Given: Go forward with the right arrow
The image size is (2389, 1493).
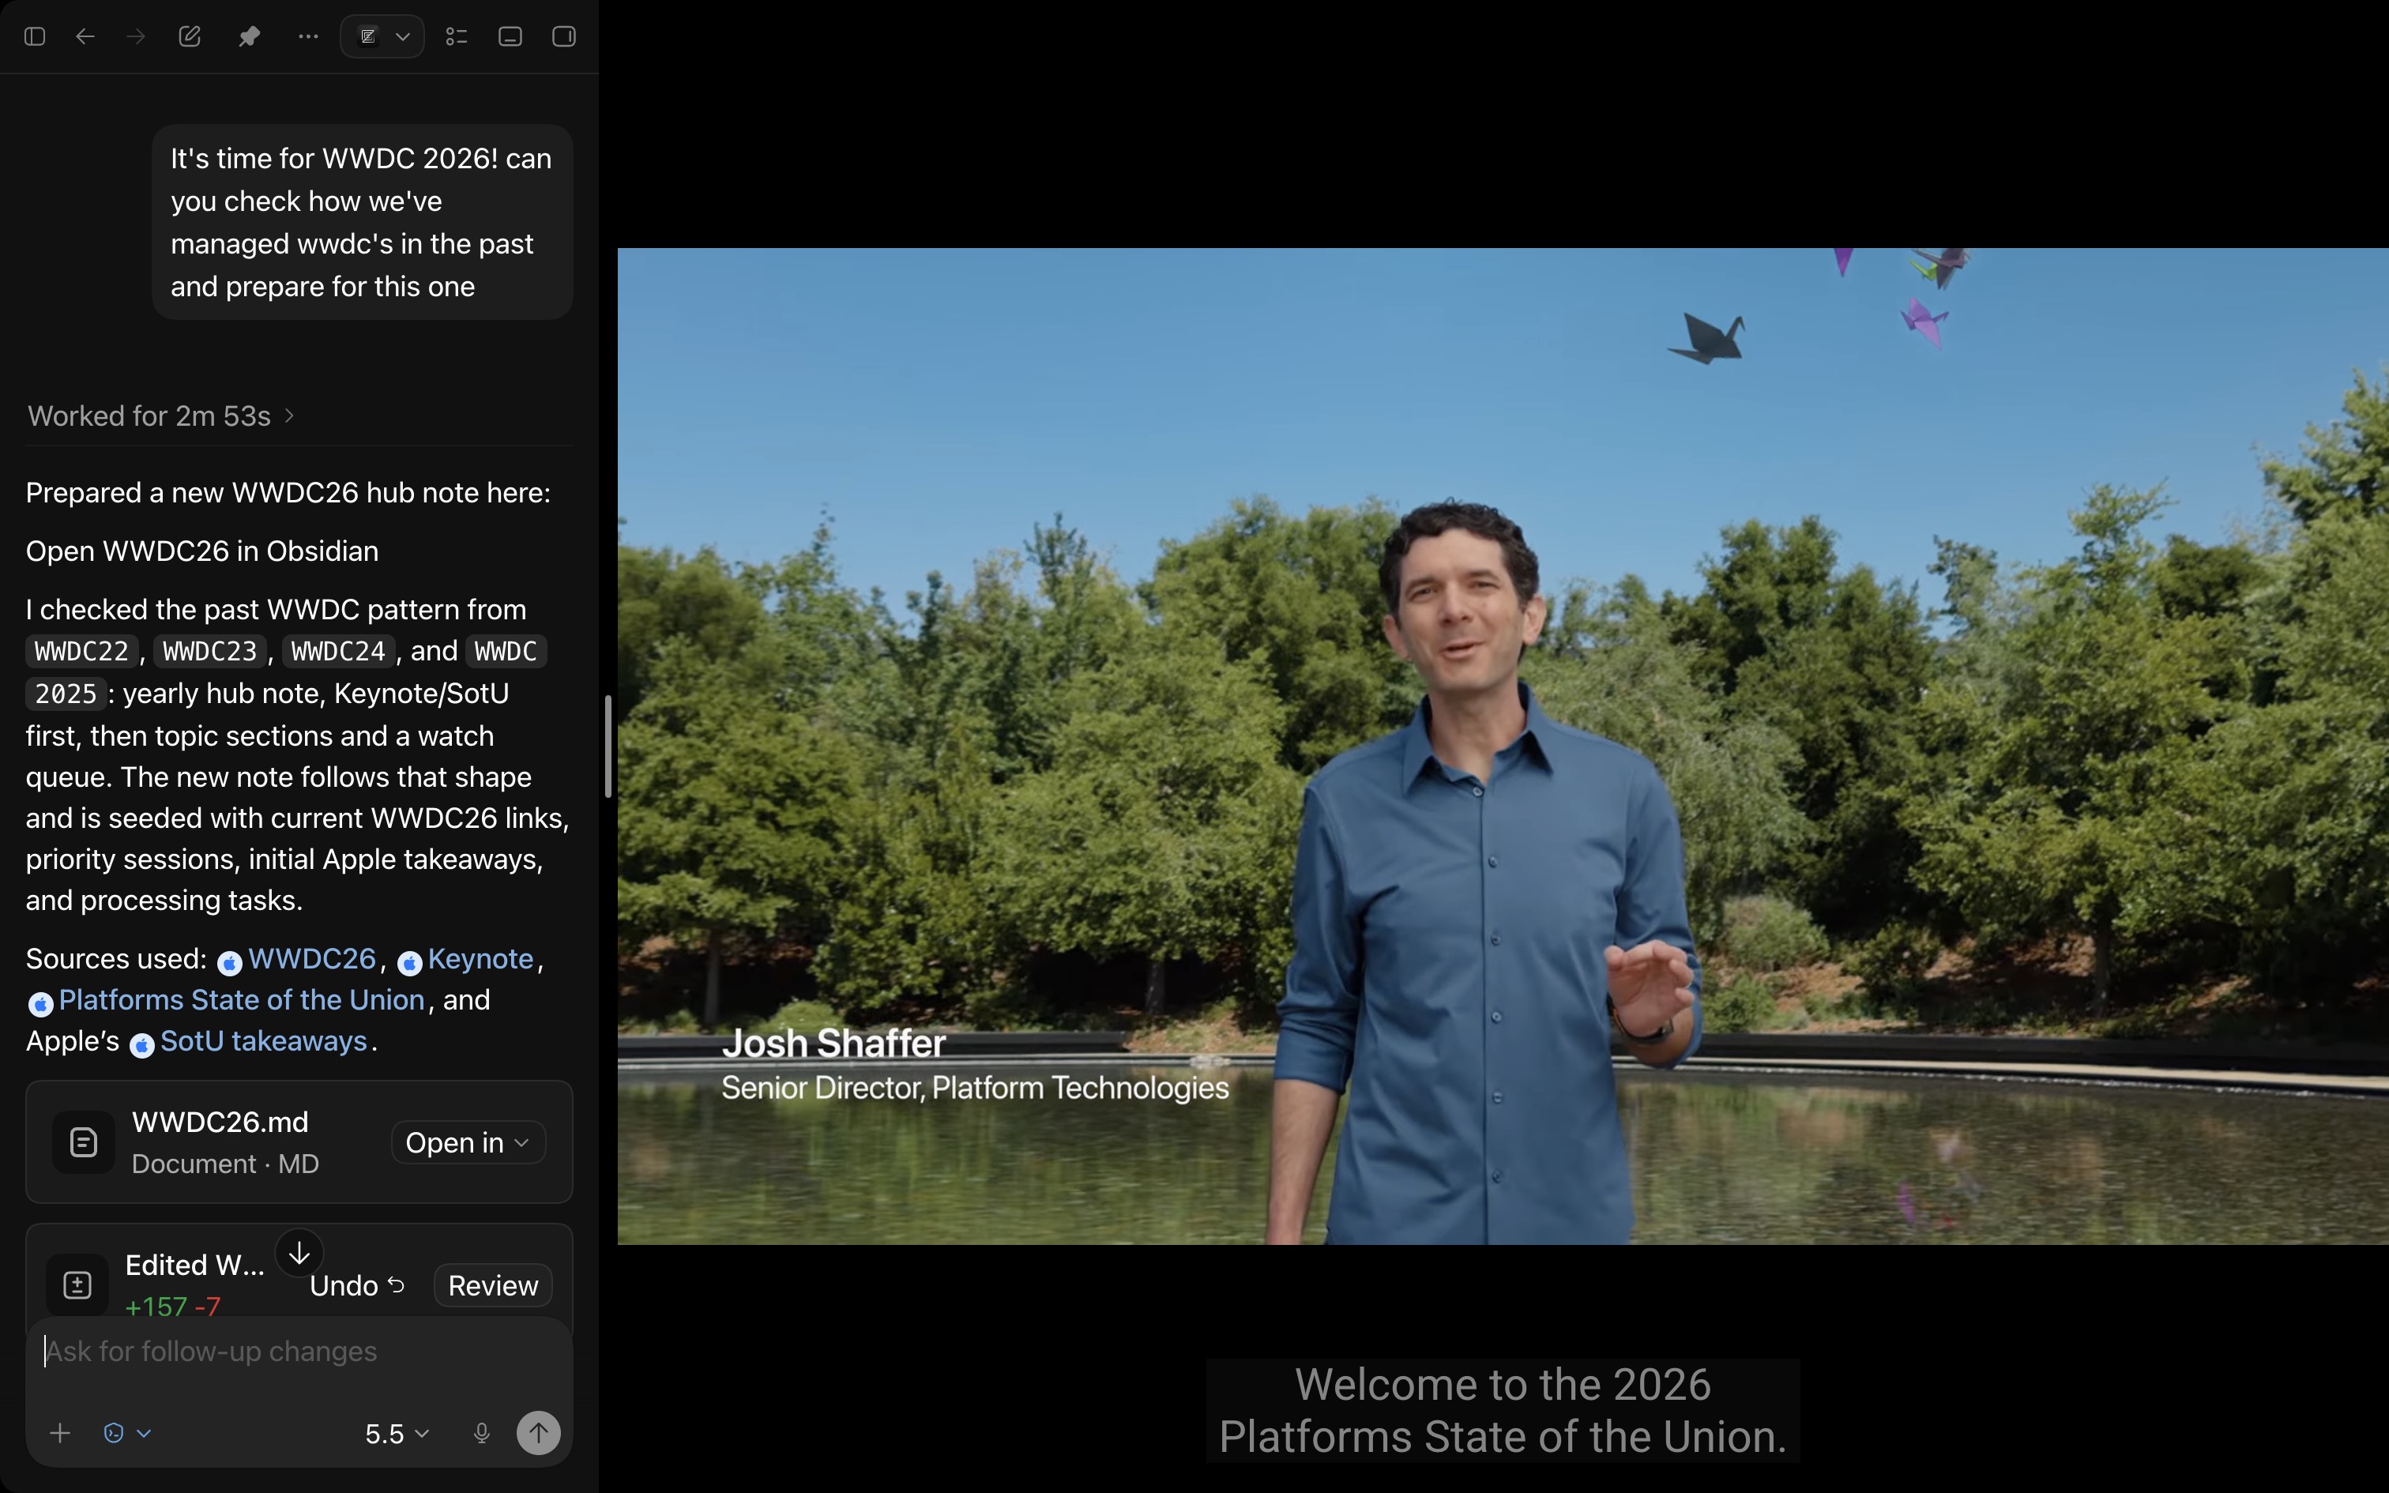Looking at the screenshot, I should tap(136, 36).
